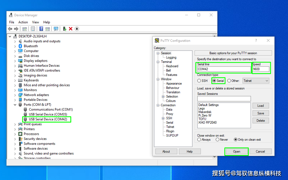Choose Never for close window on exit
The image size is (288, 180).
click(218, 140)
